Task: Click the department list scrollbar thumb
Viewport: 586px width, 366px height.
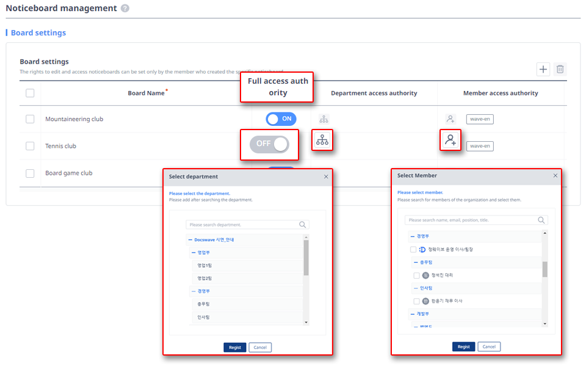Action: coord(306,257)
